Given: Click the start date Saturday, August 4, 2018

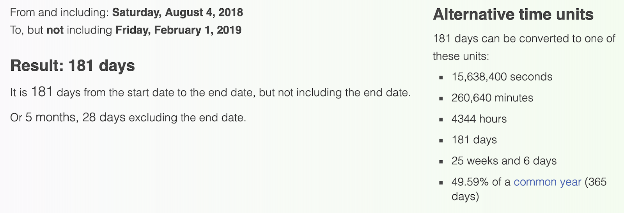Looking at the screenshot, I should [x=177, y=13].
